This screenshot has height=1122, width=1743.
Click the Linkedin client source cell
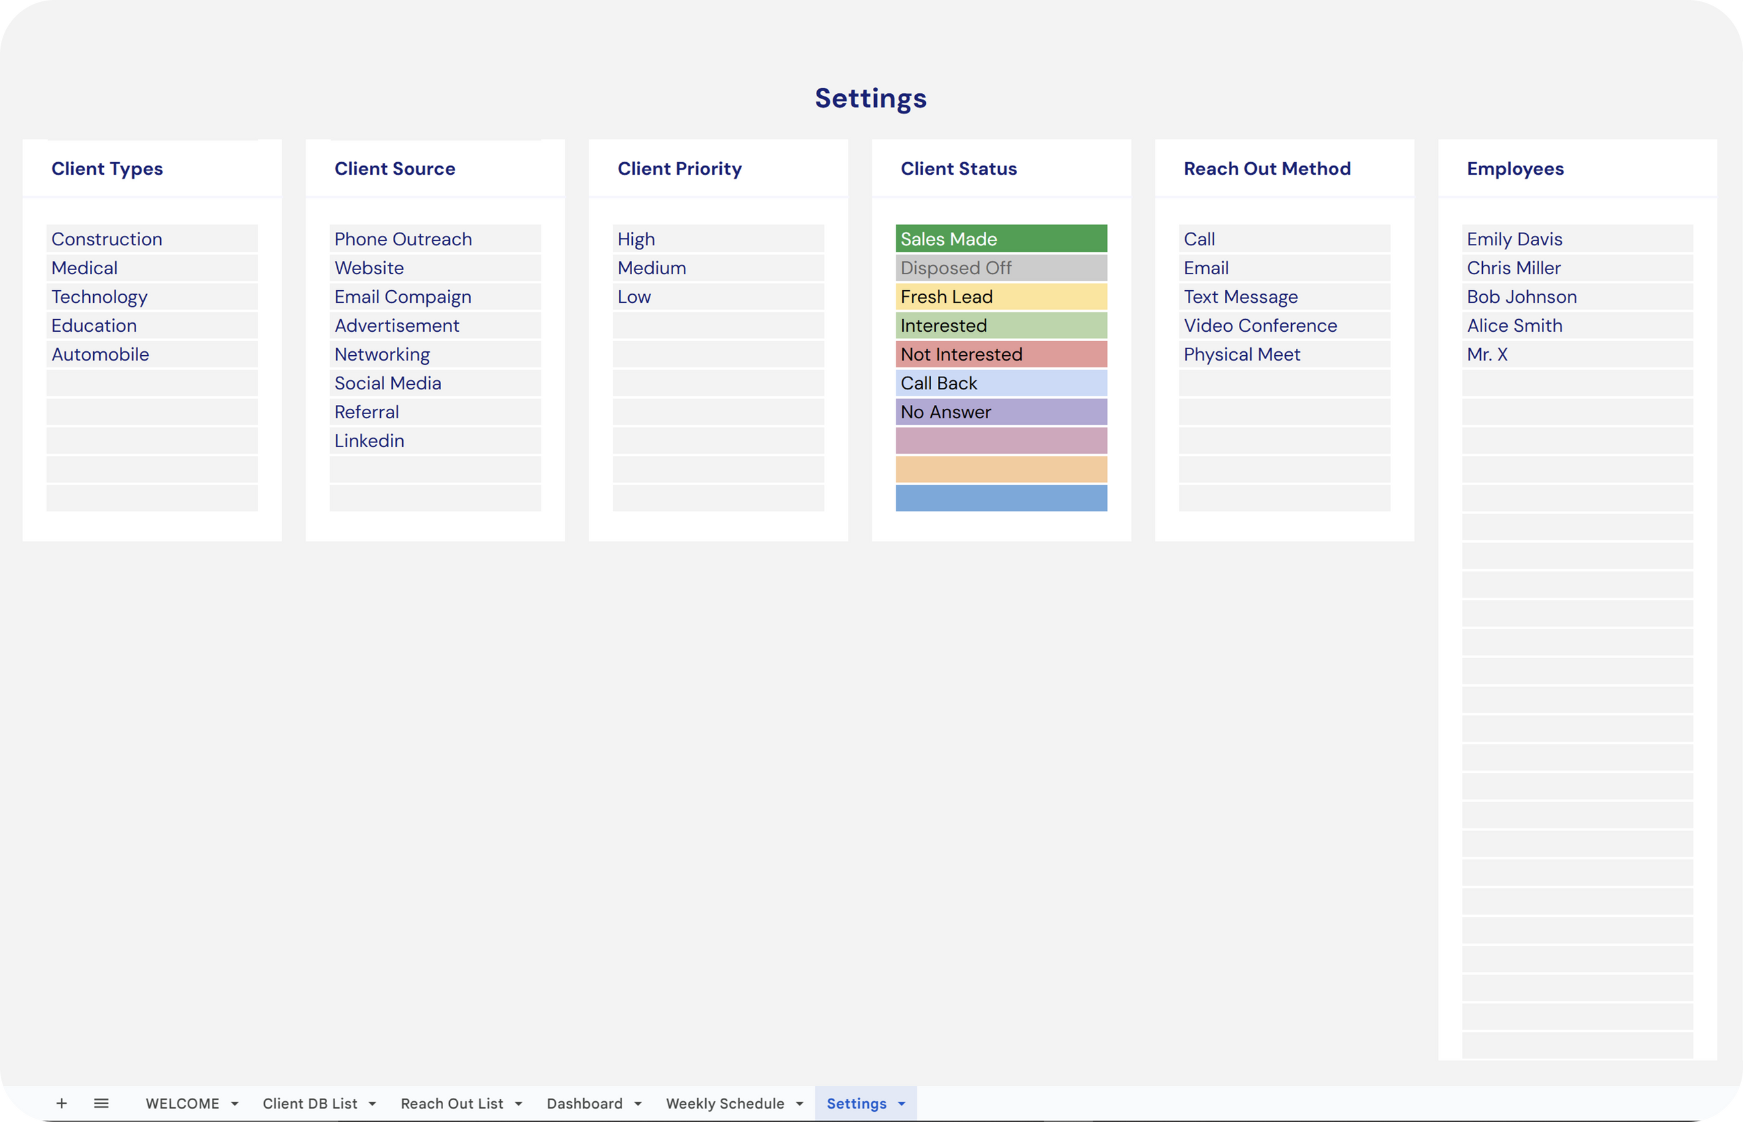[x=434, y=441]
